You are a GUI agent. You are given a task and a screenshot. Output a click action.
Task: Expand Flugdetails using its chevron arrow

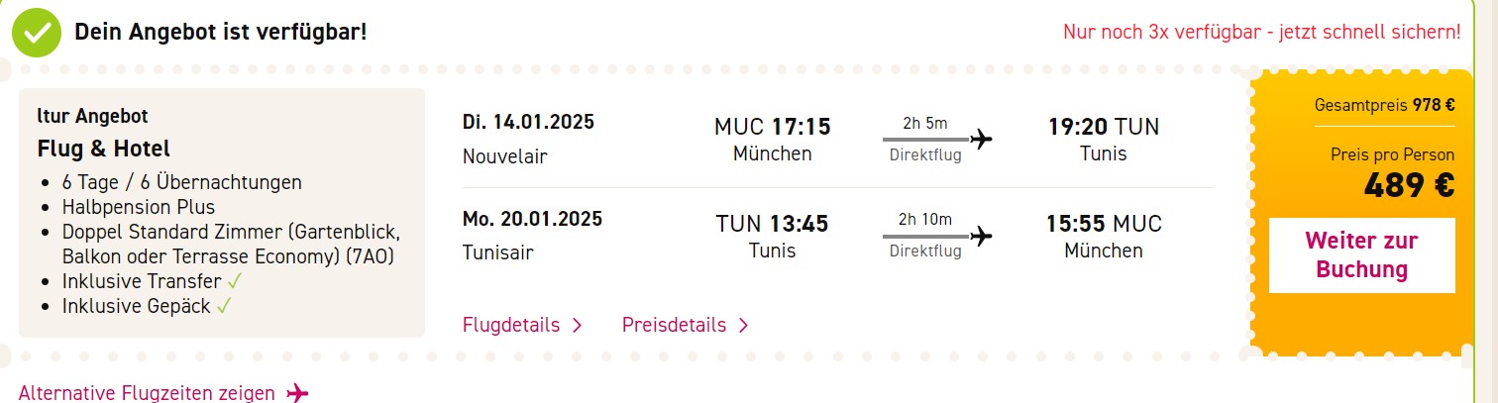click(577, 325)
